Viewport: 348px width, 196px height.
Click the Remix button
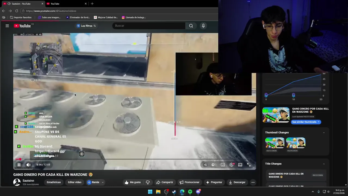coord(93,182)
